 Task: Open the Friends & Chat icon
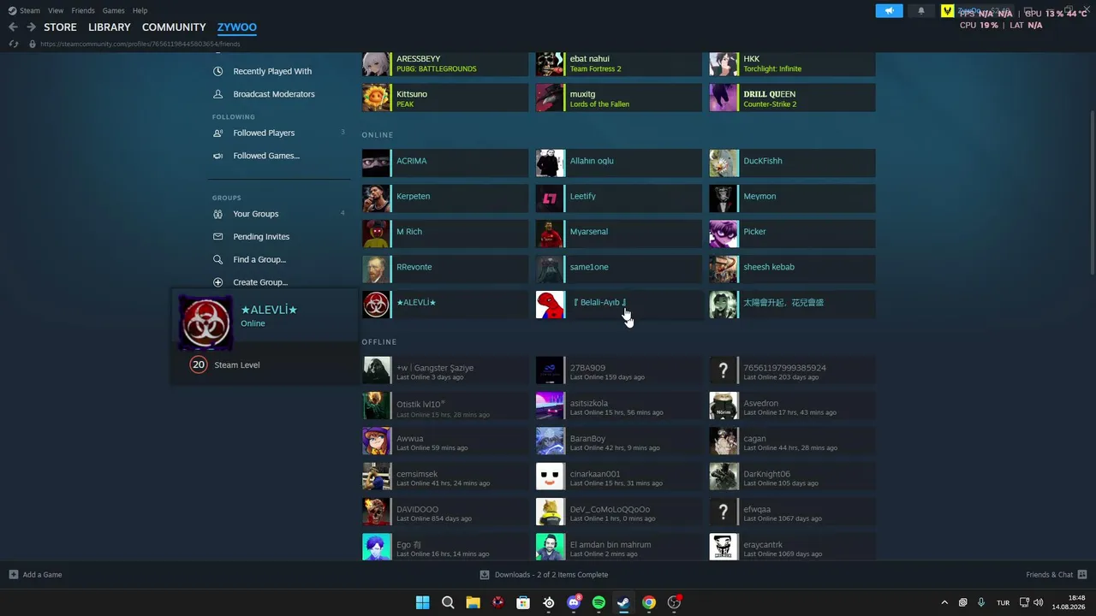[x=1082, y=575]
